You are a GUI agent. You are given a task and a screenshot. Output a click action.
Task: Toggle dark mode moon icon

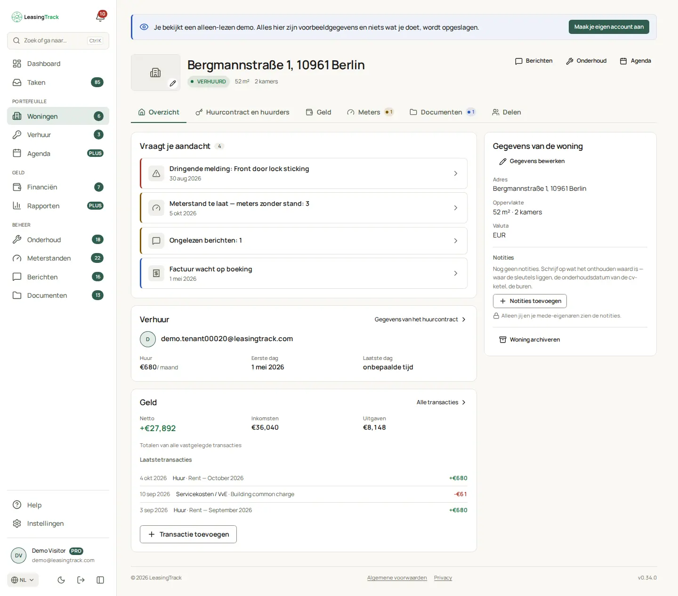[61, 580]
